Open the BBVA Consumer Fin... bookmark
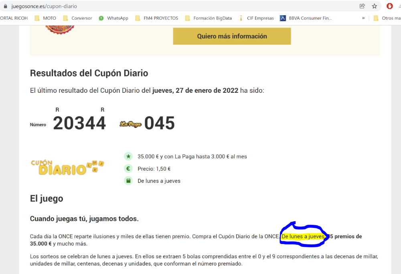 click(x=306, y=18)
